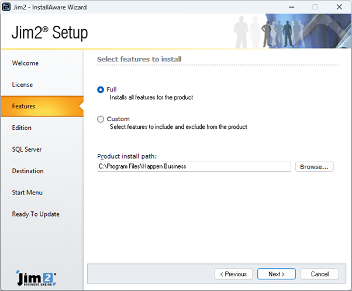Cancel the setup wizard
The height and width of the screenshot is (291, 352).
coord(319,274)
